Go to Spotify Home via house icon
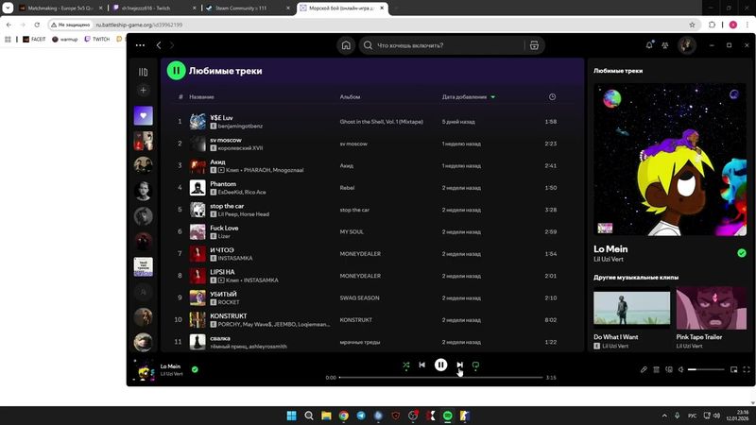The width and height of the screenshot is (756, 425). (x=347, y=45)
